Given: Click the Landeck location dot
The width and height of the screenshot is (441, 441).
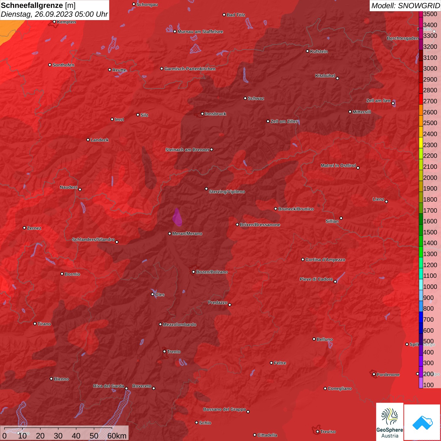Looking at the screenshot, I should [88, 140].
